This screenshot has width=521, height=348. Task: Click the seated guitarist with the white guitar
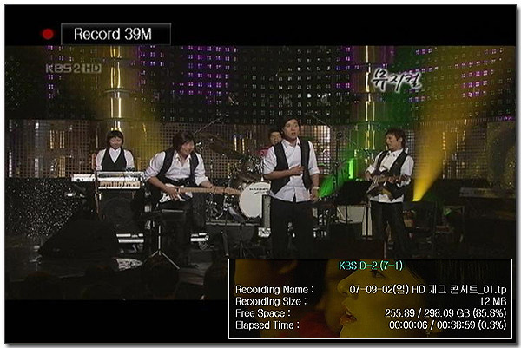[x=180, y=186]
